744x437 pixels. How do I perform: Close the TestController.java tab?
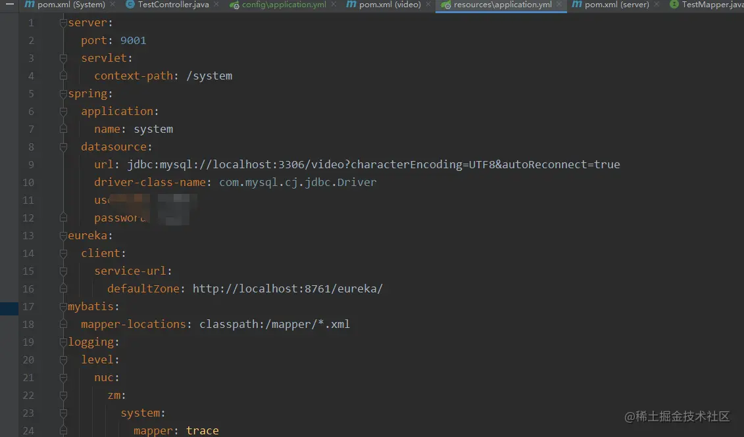tap(216, 4)
